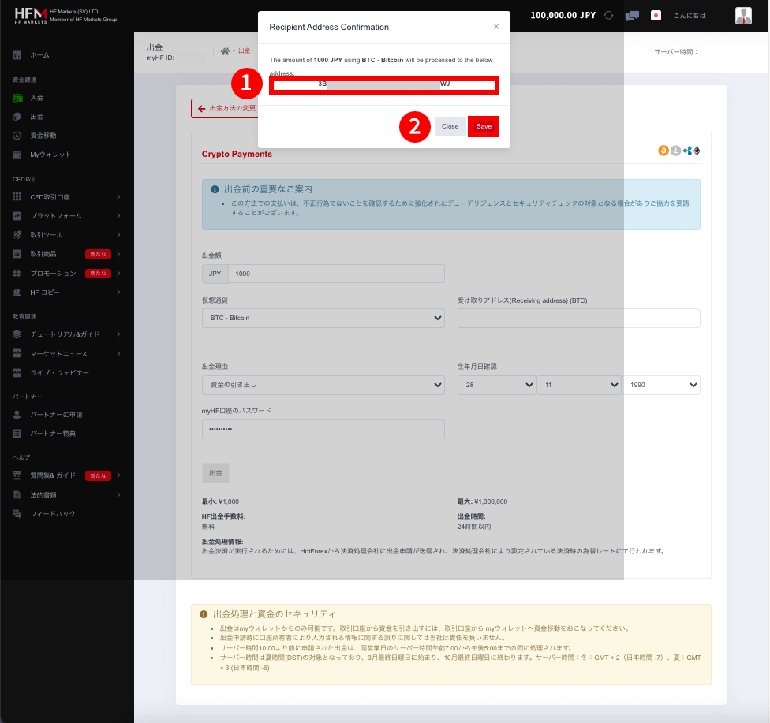Click the 出金方法の変更 back link

229,108
